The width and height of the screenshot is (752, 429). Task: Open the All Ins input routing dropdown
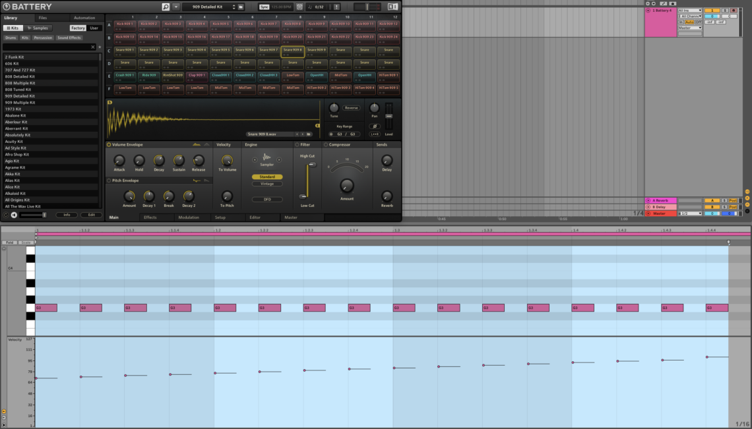click(689, 9)
